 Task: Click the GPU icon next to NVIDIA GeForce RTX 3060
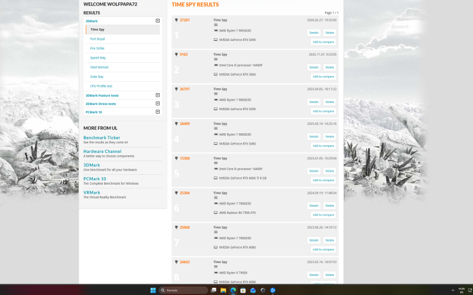216,75
